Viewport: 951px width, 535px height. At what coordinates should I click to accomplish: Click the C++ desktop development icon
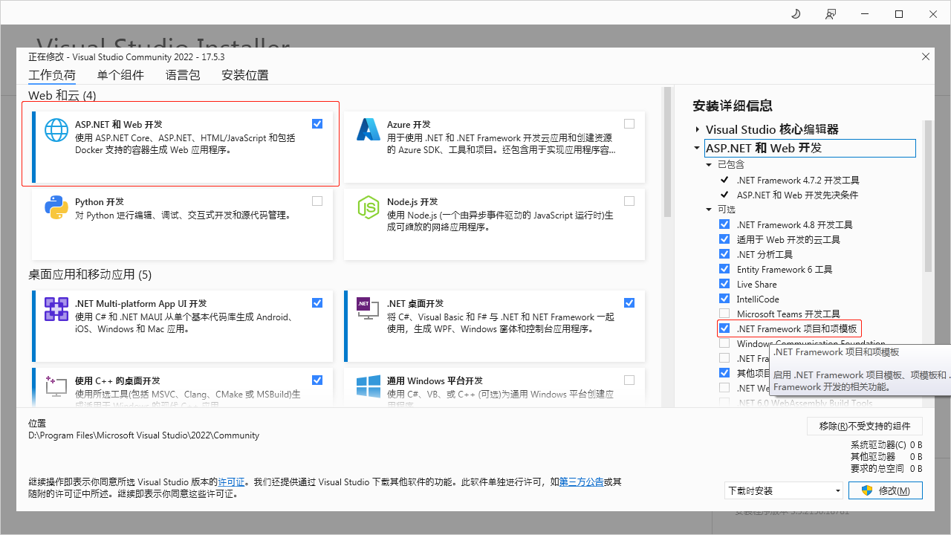pos(56,386)
